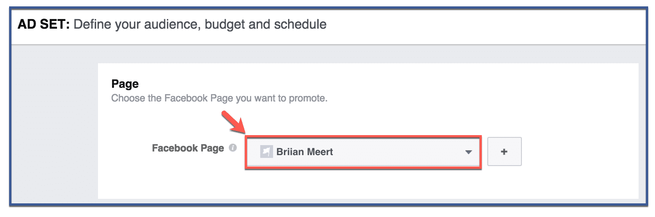Viewport: 655px width, 217px height.
Task: Click the gray area left of the Page card
Action: 54,123
